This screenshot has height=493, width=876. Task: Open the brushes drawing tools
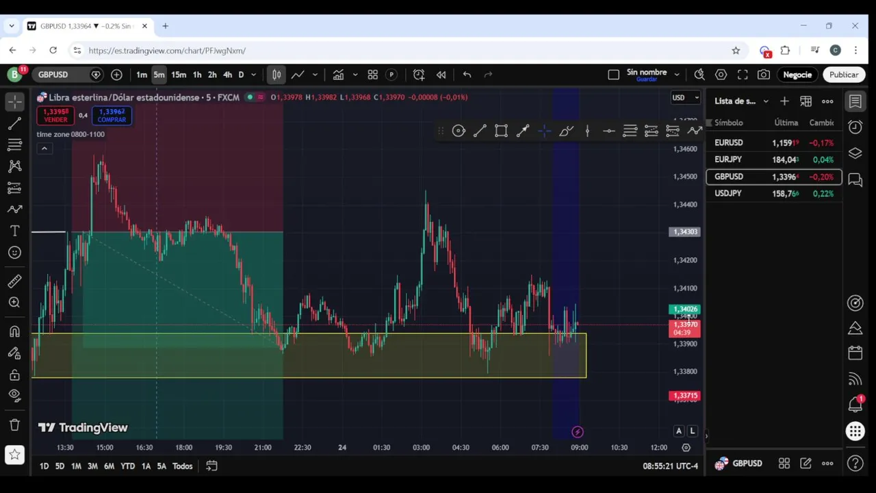click(14, 210)
